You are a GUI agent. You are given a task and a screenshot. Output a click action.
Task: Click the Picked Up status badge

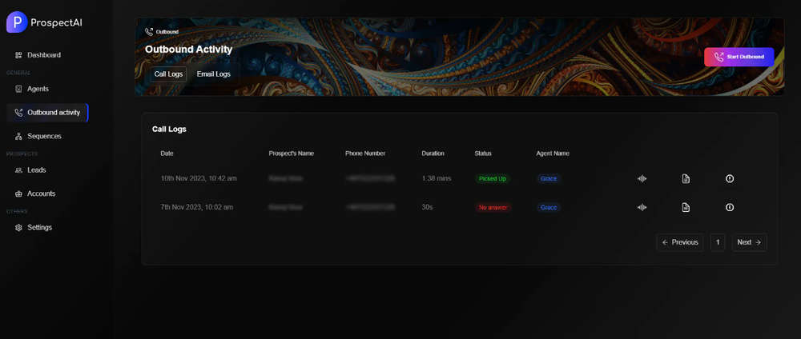493,179
